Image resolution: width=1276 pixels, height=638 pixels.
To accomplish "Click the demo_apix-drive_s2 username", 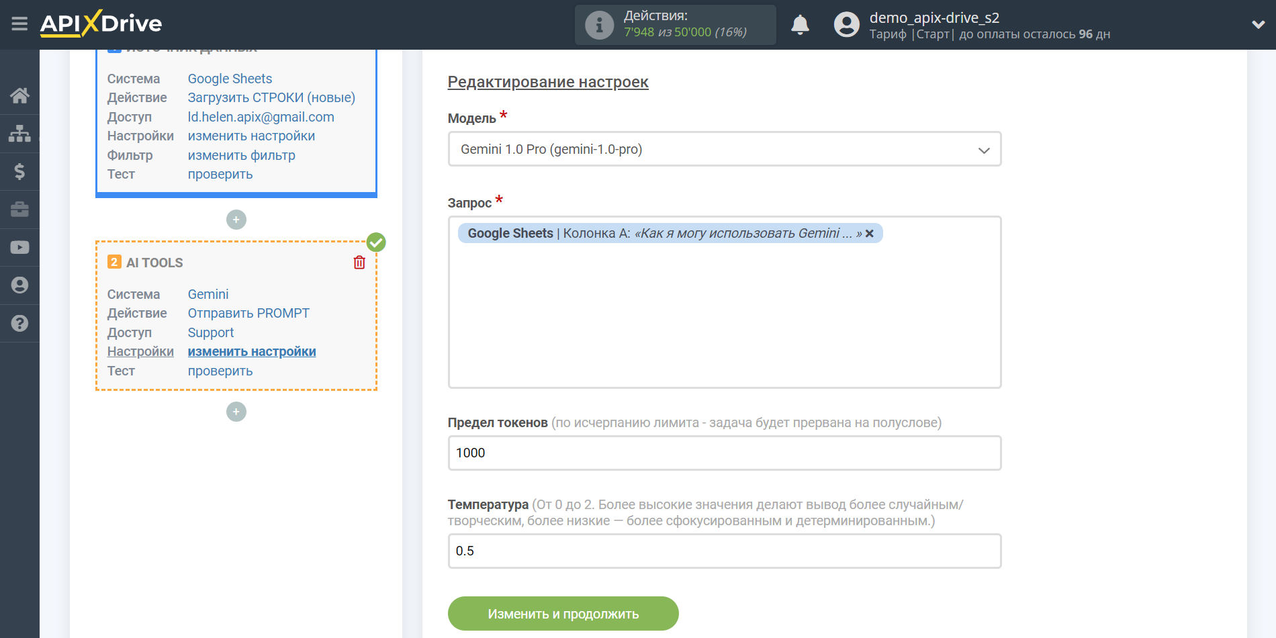I will tap(934, 17).
